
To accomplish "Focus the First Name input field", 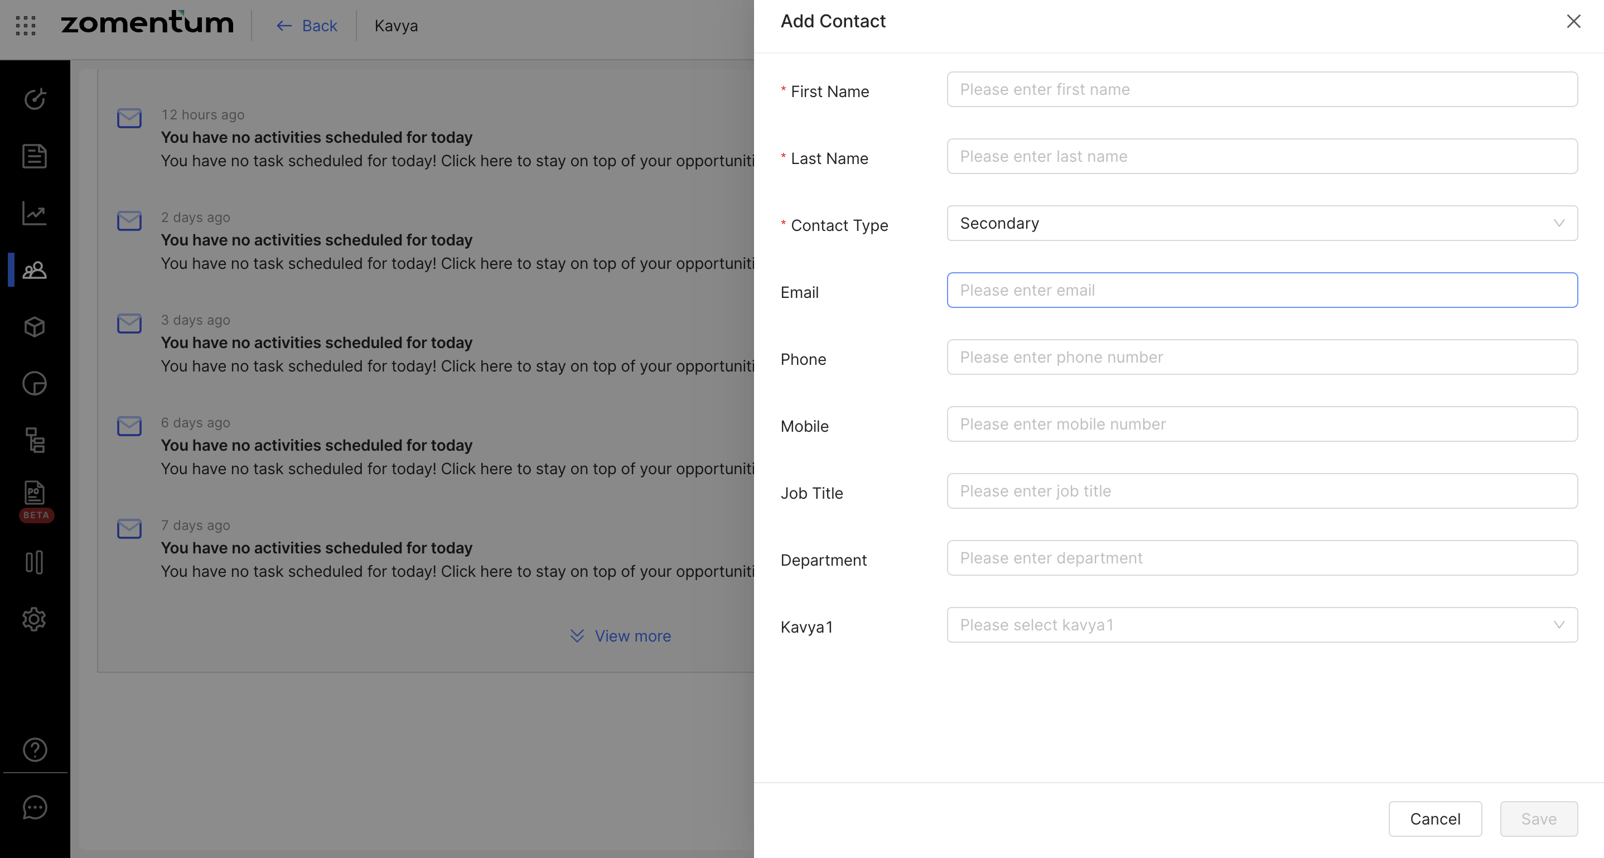I will coord(1262,90).
